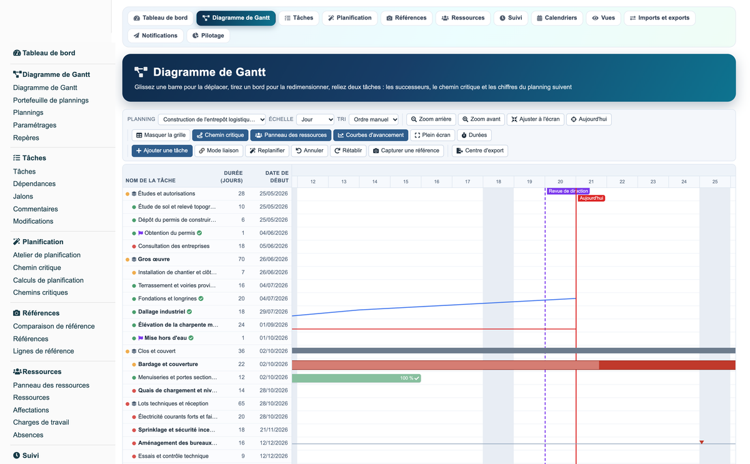Click the Fondations et longrines checkmark
This screenshot has width=750, height=464.
(201, 299)
